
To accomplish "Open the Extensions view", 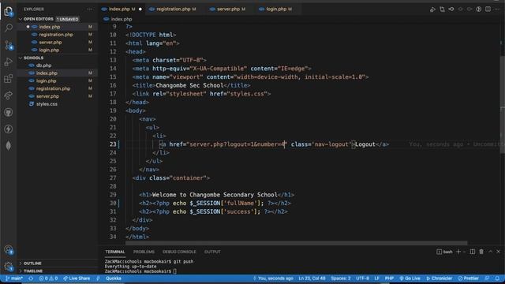I will [x=9, y=78].
